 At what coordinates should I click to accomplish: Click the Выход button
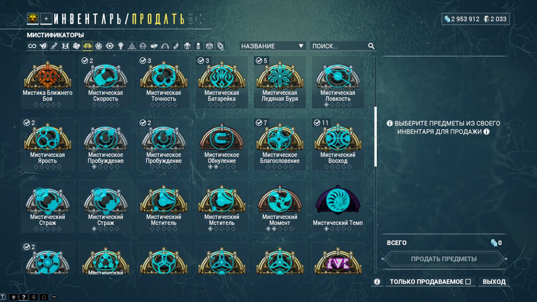tap(494, 282)
